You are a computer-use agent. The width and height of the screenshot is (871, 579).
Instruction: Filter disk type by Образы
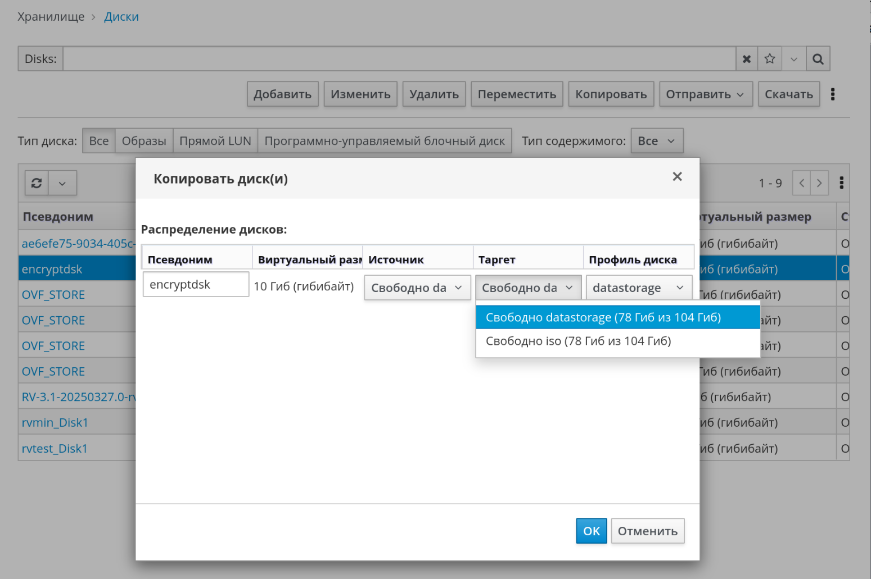tap(144, 141)
